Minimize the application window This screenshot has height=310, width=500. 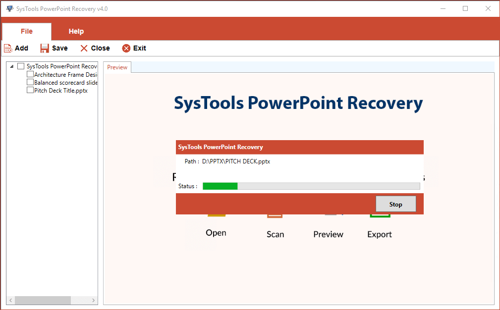tap(443, 8)
